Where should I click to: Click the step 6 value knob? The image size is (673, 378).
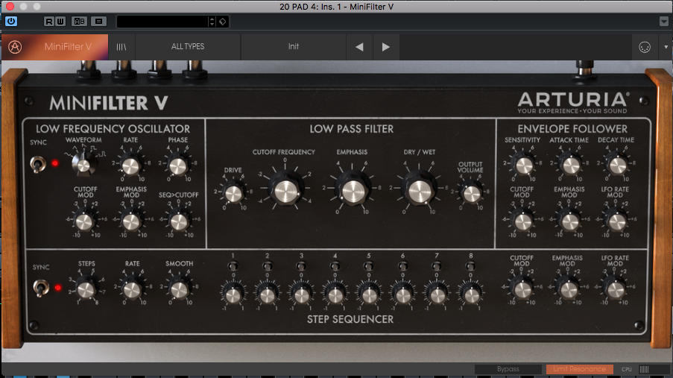(403, 295)
